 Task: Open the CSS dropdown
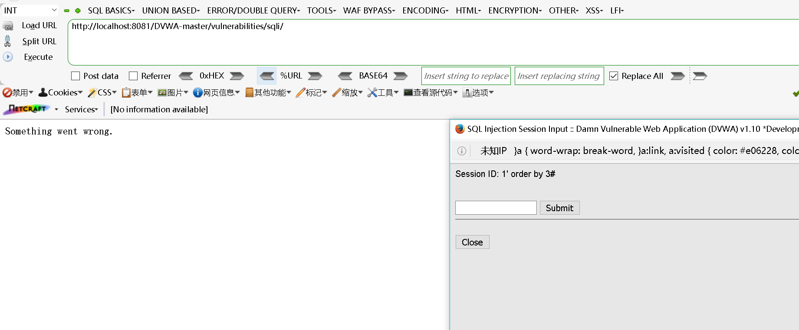102,92
